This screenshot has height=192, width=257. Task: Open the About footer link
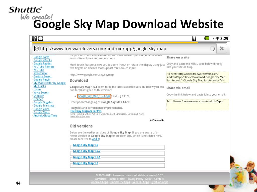149,179
